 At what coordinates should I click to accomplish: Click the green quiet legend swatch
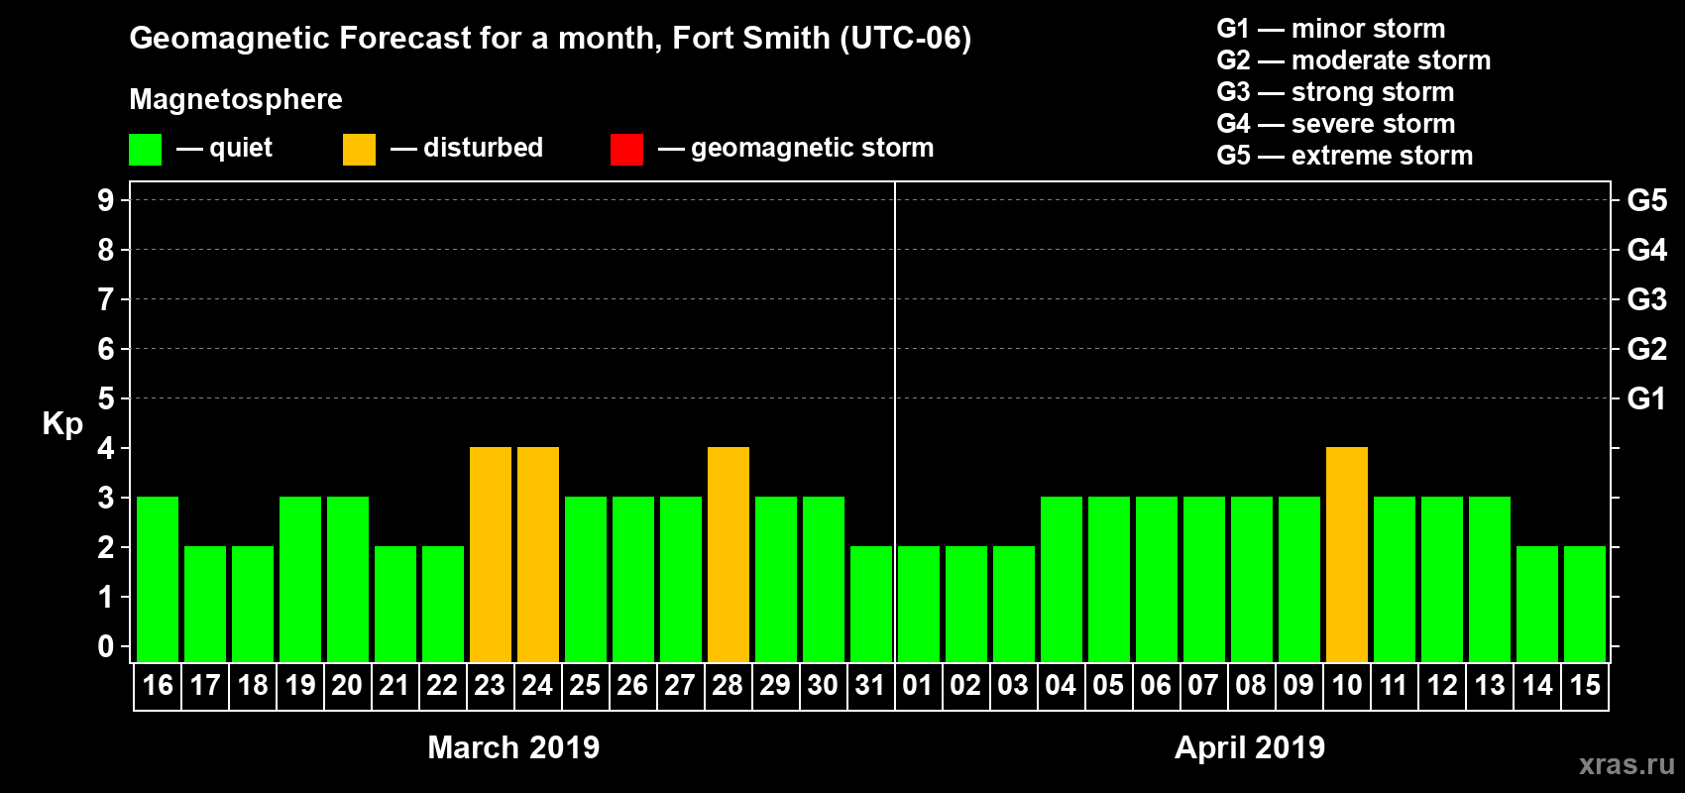click(145, 150)
